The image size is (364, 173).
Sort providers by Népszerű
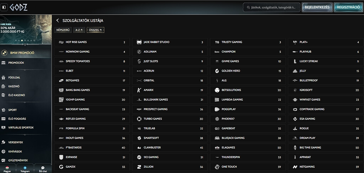click(63, 30)
